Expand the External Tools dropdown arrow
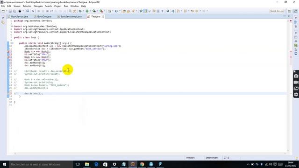 pos(105,11)
